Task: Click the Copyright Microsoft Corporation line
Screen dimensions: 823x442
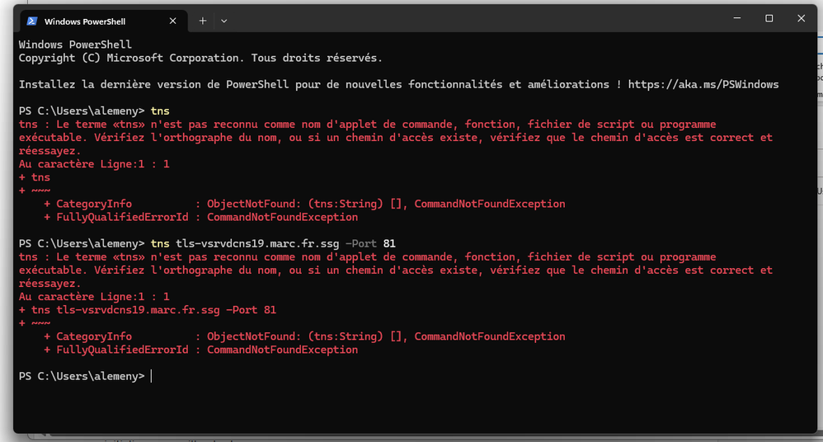Action: click(x=200, y=58)
